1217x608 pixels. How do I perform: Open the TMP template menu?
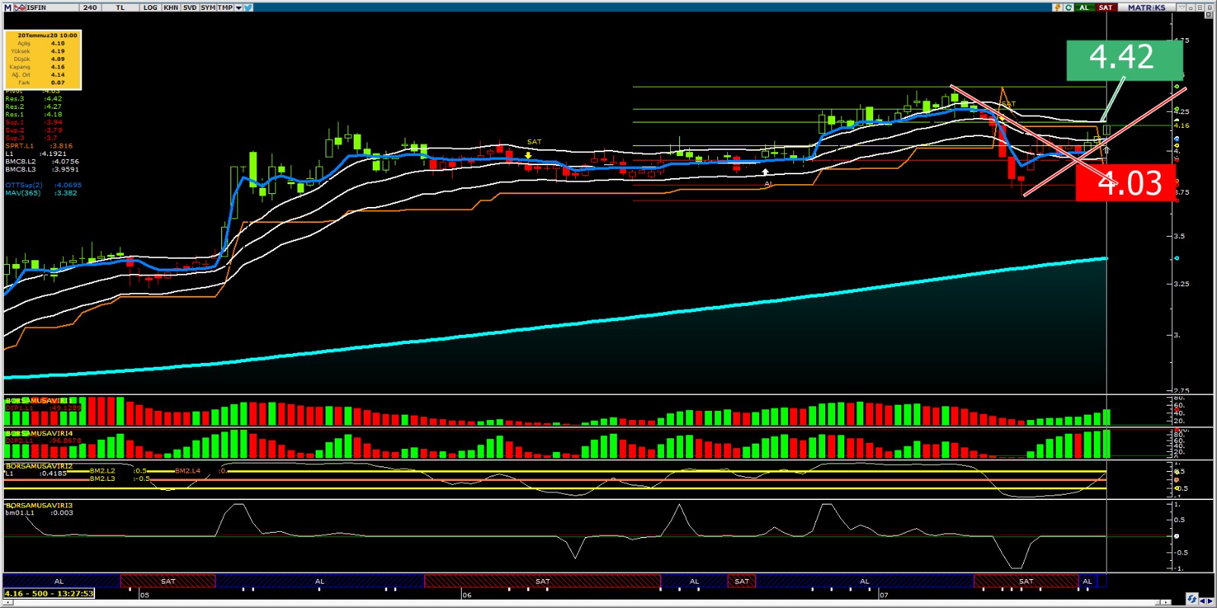(225, 8)
